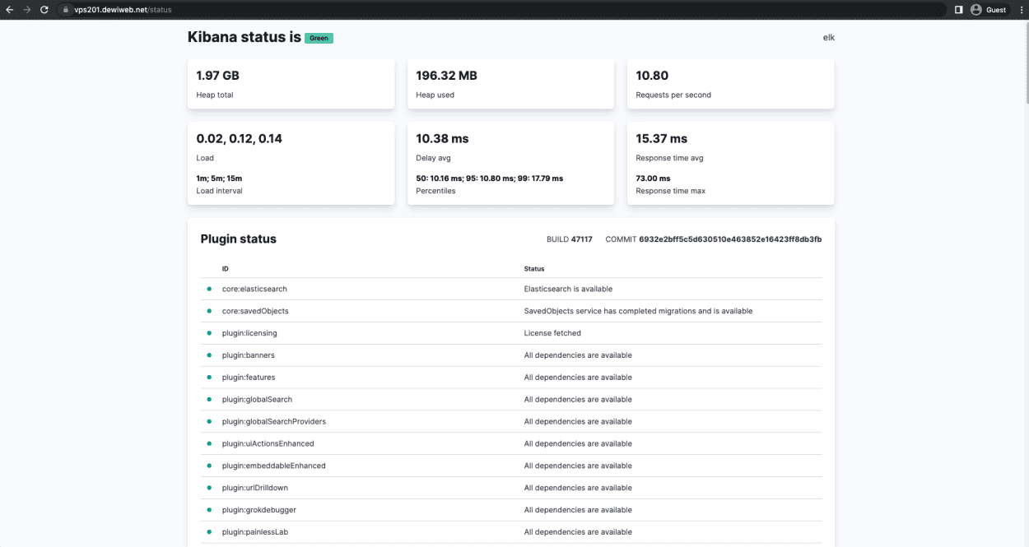Select the 10.80 requests per second value
This screenshot has height=547, width=1029.
click(x=652, y=76)
